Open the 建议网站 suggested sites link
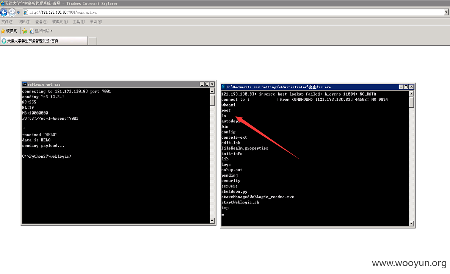 click(41, 31)
